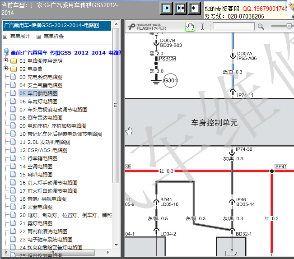Viewport: 294px width, 259px height.
Task: Select the 当前:广汽乘用车-传祺GS5 root tree node
Action: pos(65,53)
